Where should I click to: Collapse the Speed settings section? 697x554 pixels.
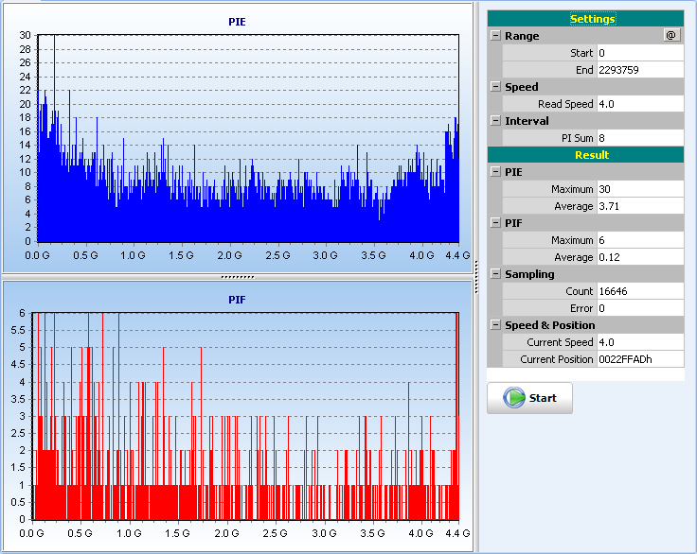pos(495,87)
